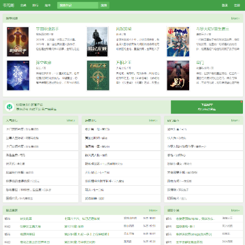Screen dimensions: 245x245
Task: Open the 宇宙职业选手 book cover
Action: click(18, 42)
